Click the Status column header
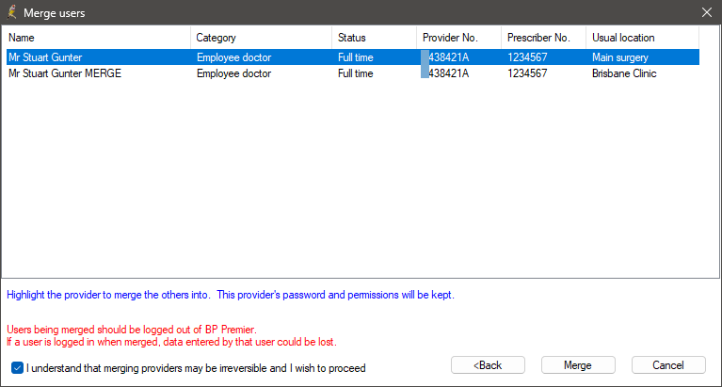 coord(374,38)
